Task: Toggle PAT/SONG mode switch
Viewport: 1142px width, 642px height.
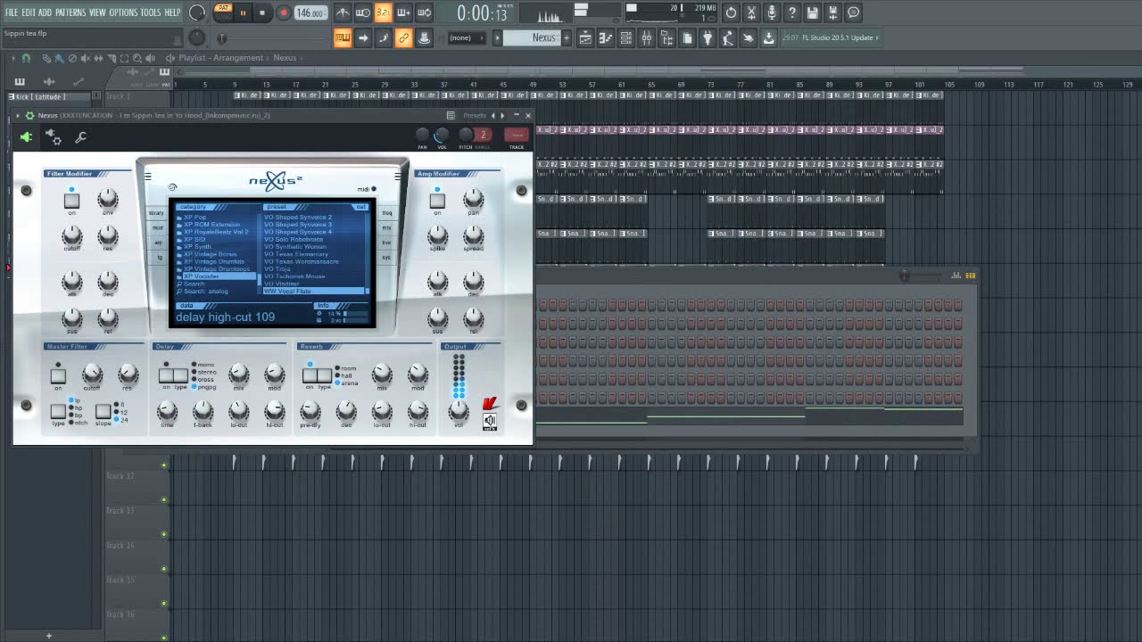Action: pos(223,12)
